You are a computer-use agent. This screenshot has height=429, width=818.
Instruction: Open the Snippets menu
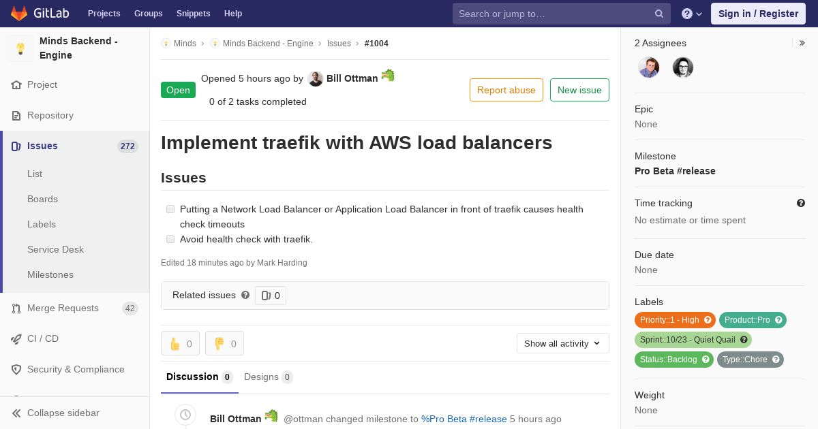coord(194,14)
